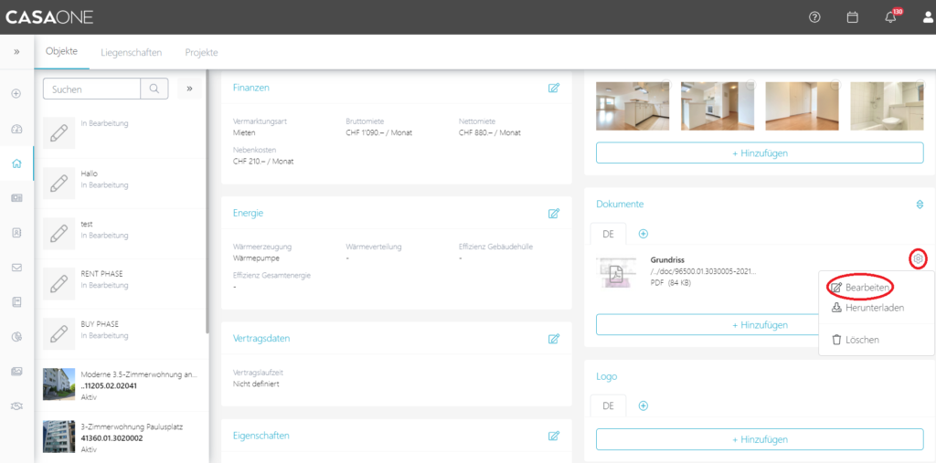The height and width of the screenshot is (463, 936).
Task: Open the calendar icon in header
Action: coord(852,17)
